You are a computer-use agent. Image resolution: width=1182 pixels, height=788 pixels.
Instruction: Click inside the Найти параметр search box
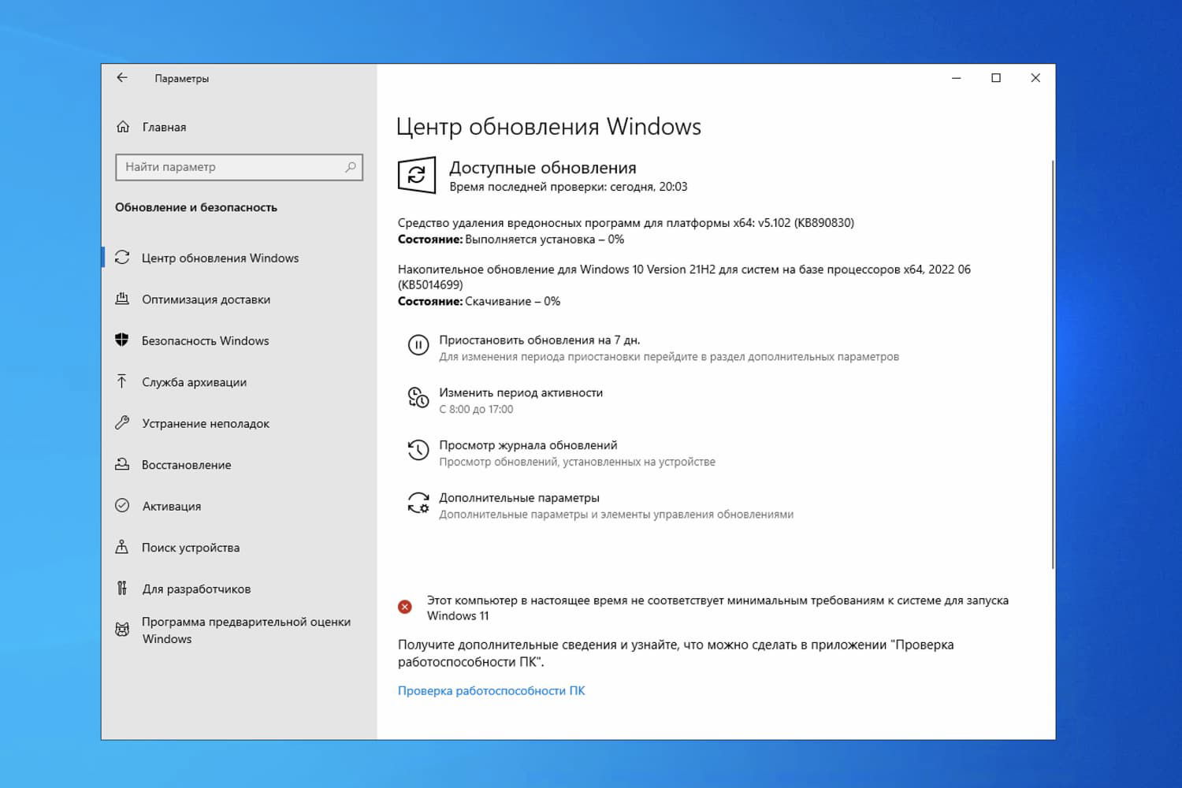[232, 167]
